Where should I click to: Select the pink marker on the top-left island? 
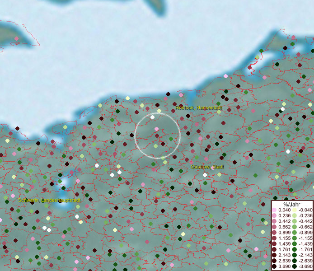[x=16, y=38]
